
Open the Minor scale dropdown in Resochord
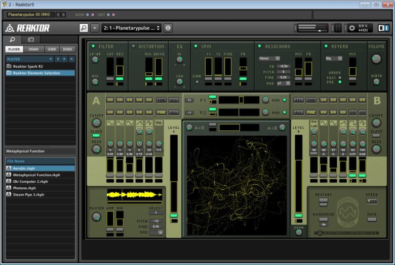269,59
